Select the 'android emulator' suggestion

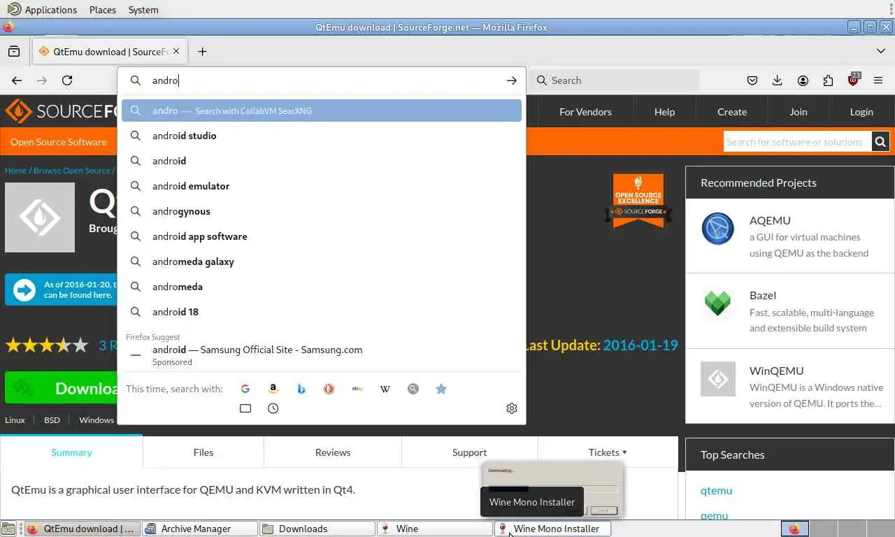pos(322,186)
